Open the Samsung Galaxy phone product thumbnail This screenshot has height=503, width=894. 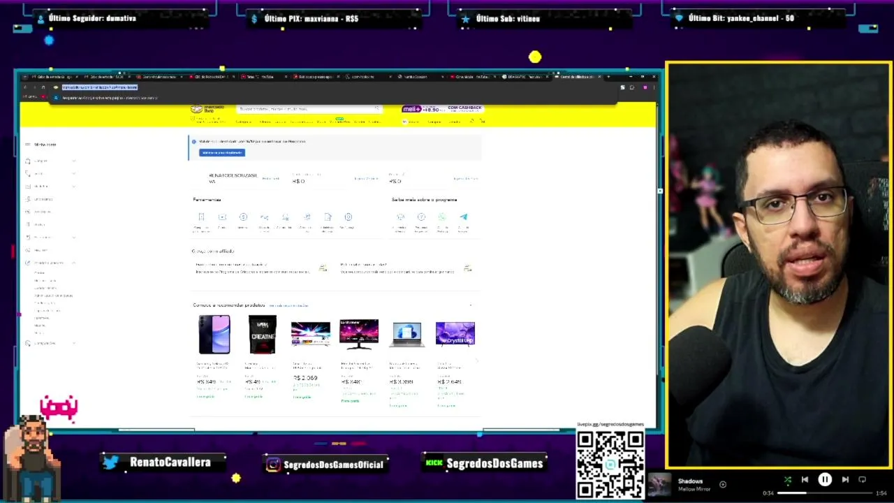pos(214,334)
